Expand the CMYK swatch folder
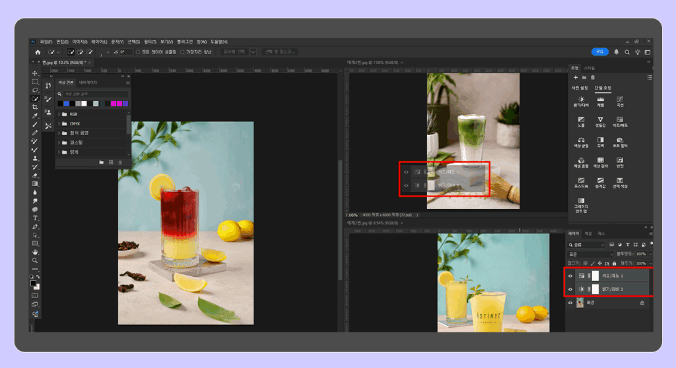The image size is (676, 368). pyautogui.click(x=59, y=124)
